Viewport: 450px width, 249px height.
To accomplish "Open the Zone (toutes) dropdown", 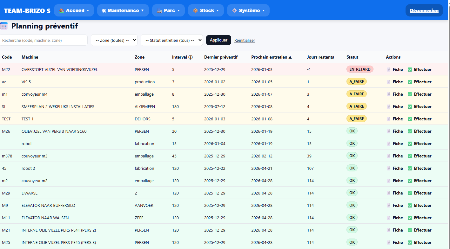I will tap(114, 40).
